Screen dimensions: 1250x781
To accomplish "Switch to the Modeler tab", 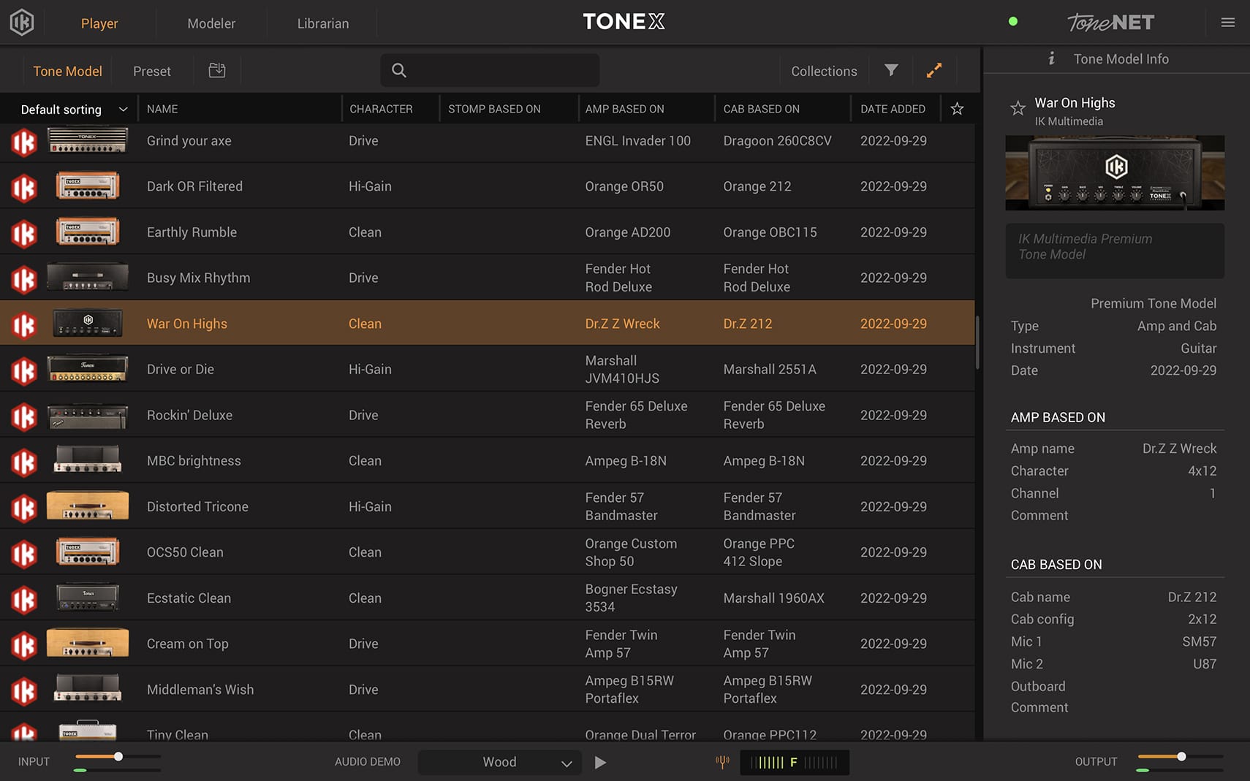I will pos(211,23).
